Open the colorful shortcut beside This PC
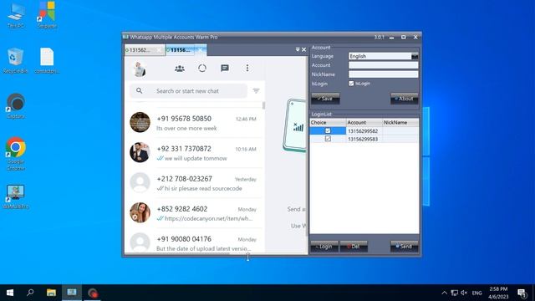The image size is (535, 301). 47,15
